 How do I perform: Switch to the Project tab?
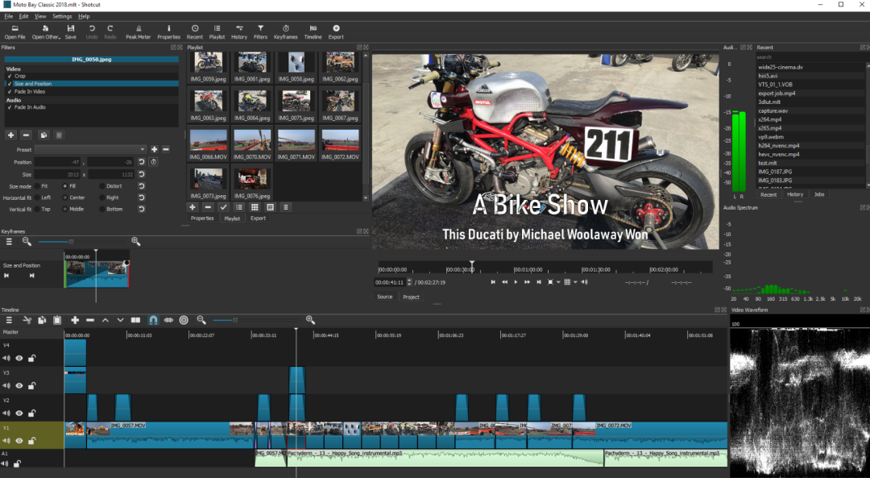coord(411,297)
